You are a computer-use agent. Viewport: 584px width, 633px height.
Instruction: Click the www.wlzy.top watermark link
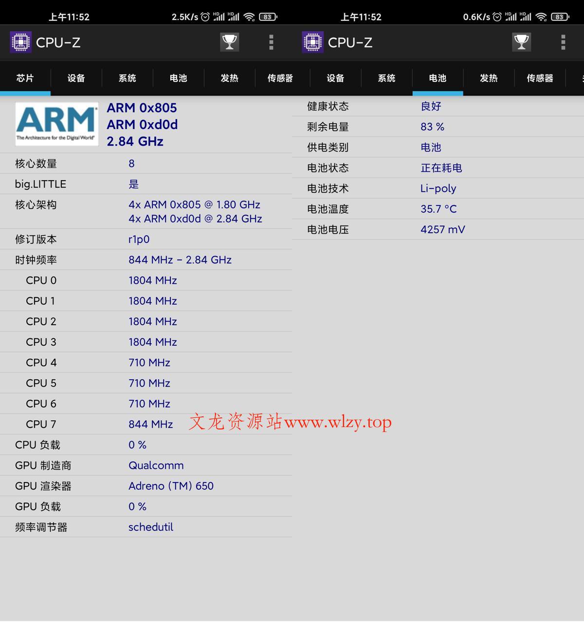point(338,422)
